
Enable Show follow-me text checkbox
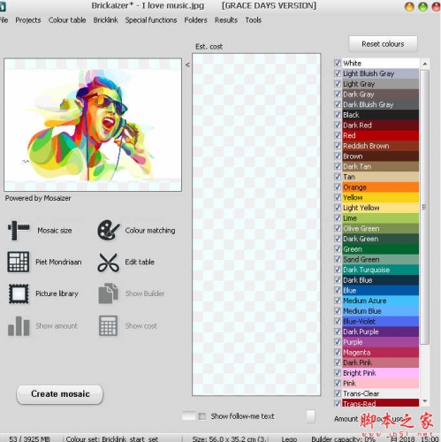(202, 416)
